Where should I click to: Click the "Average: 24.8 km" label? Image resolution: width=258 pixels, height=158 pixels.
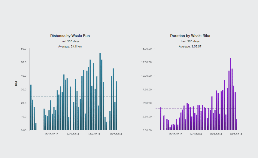coord(70,47)
